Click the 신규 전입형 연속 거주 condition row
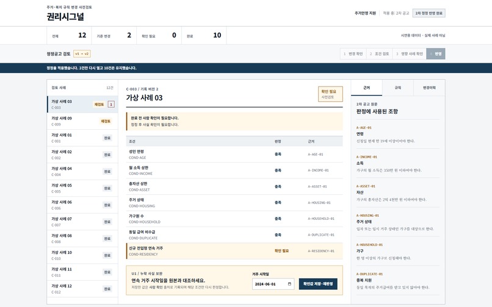 (234, 251)
